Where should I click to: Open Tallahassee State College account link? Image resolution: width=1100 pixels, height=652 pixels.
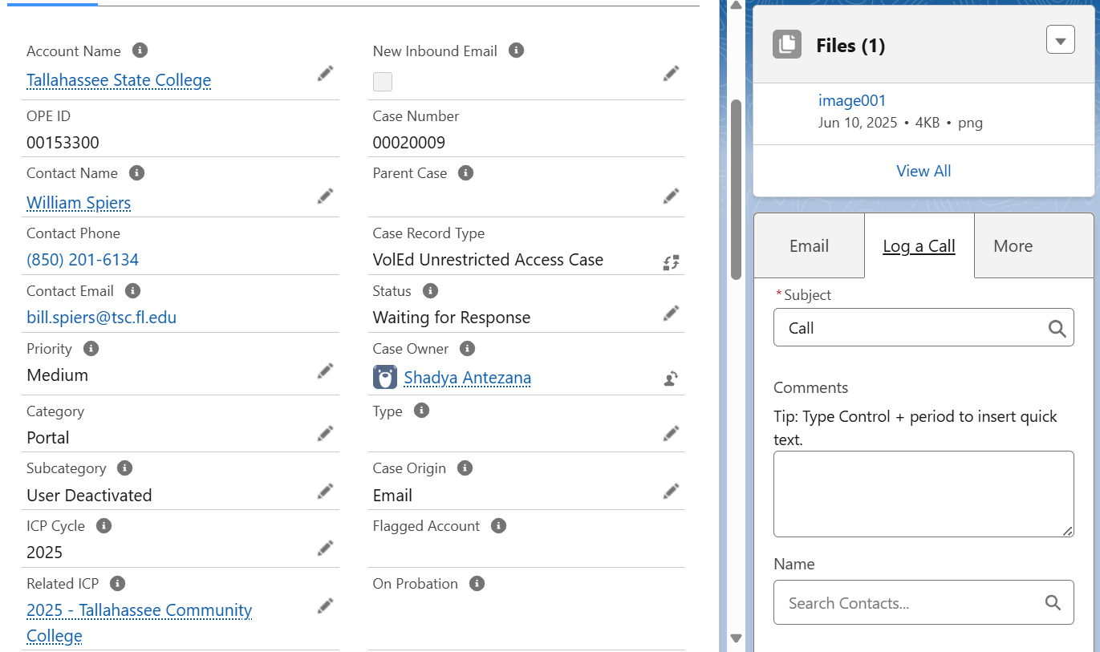[119, 80]
